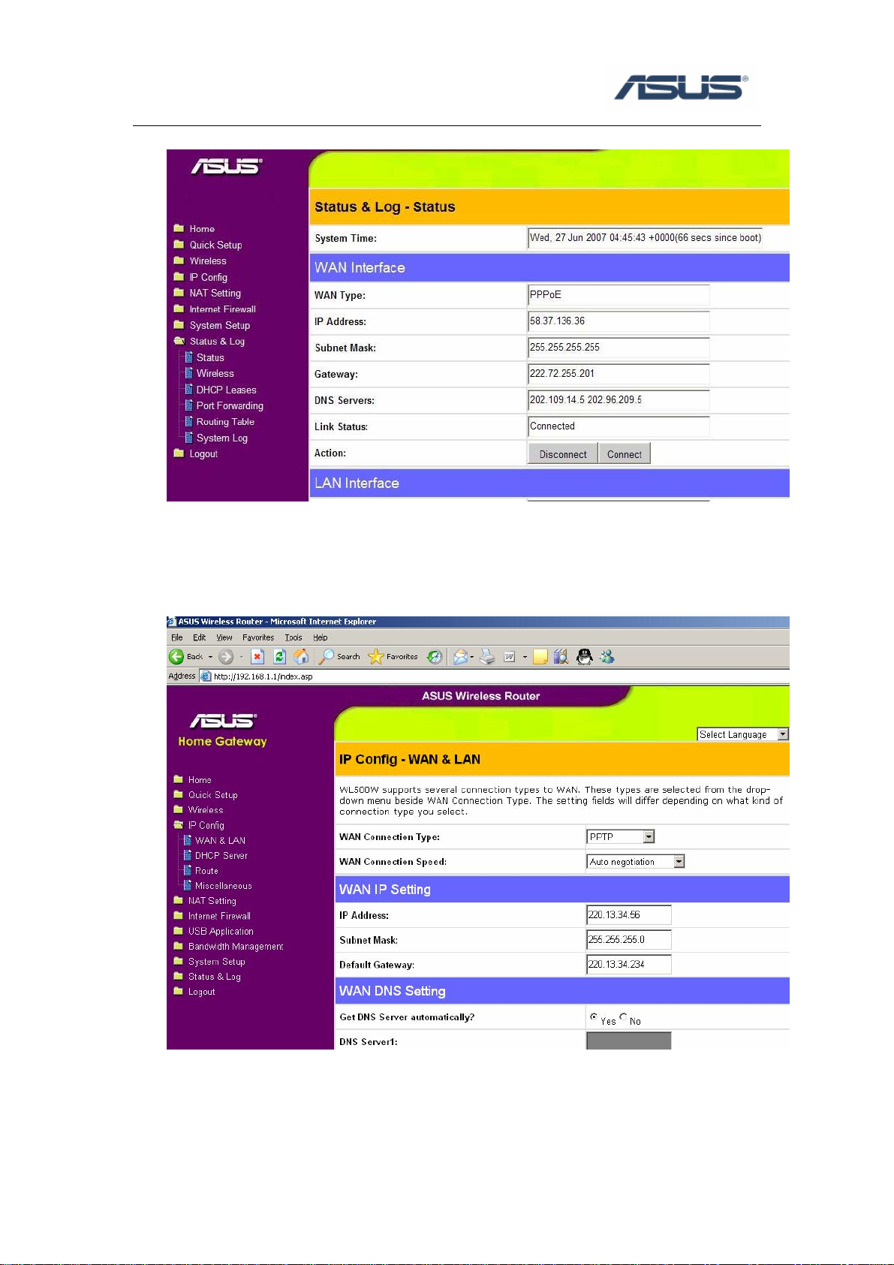Click the browser Back arrow icon
The image size is (894, 1265).
[x=177, y=657]
